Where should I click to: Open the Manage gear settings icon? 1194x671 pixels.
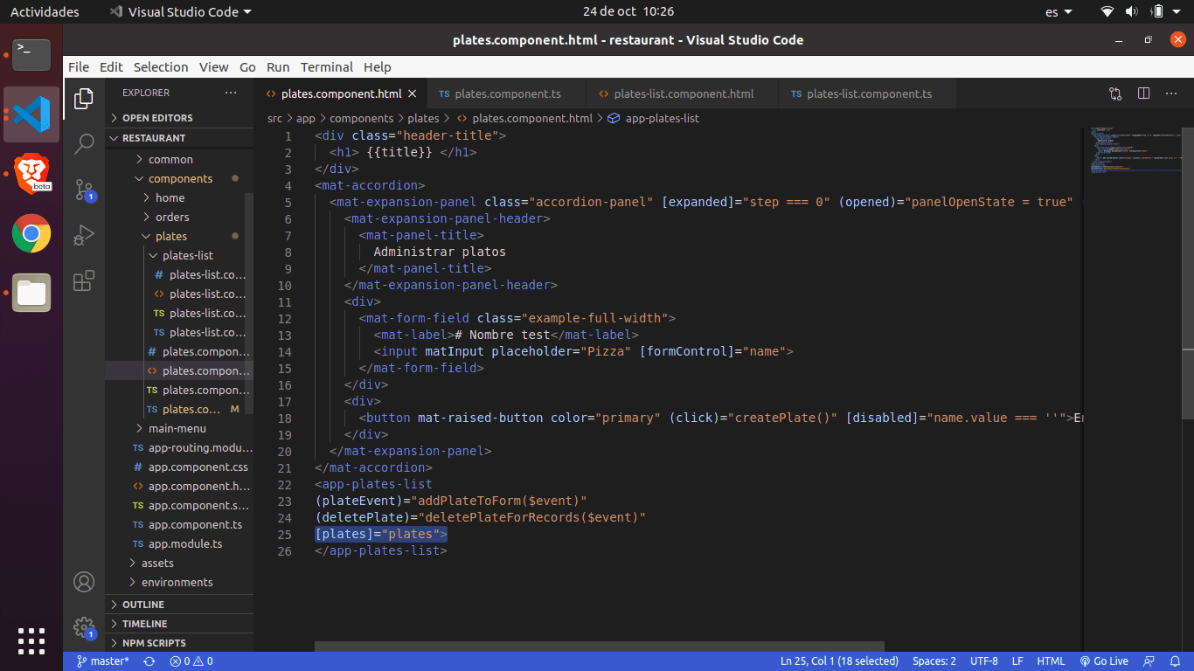[84, 626]
